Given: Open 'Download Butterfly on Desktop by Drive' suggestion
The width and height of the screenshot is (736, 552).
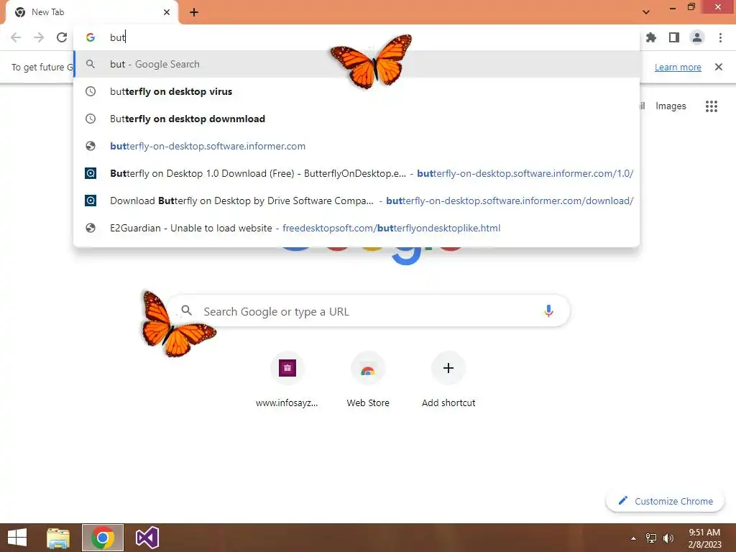Looking at the screenshot, I should (x=356, y=201).
